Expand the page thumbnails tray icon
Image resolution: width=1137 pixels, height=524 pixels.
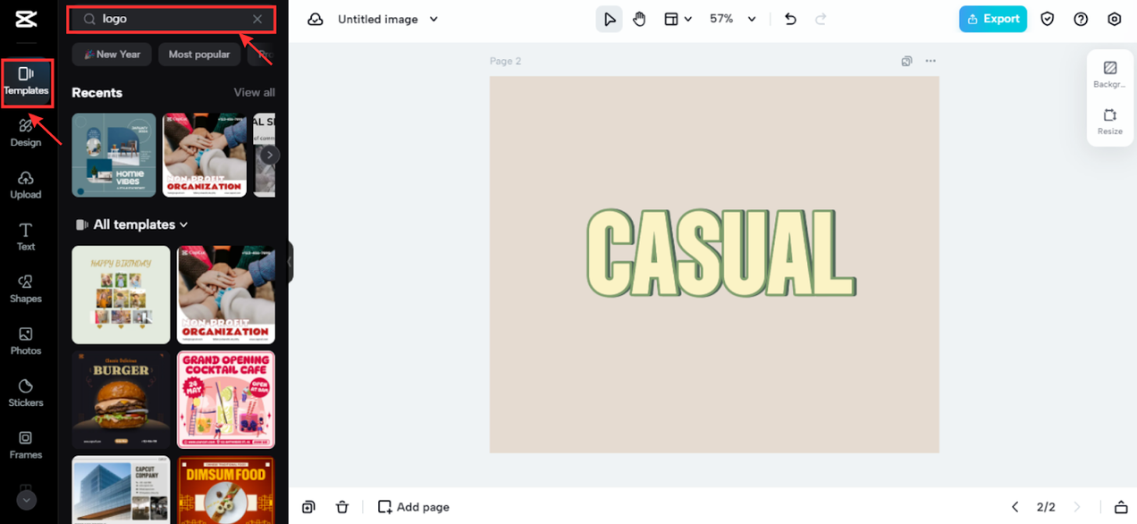tap(1121, 507)
